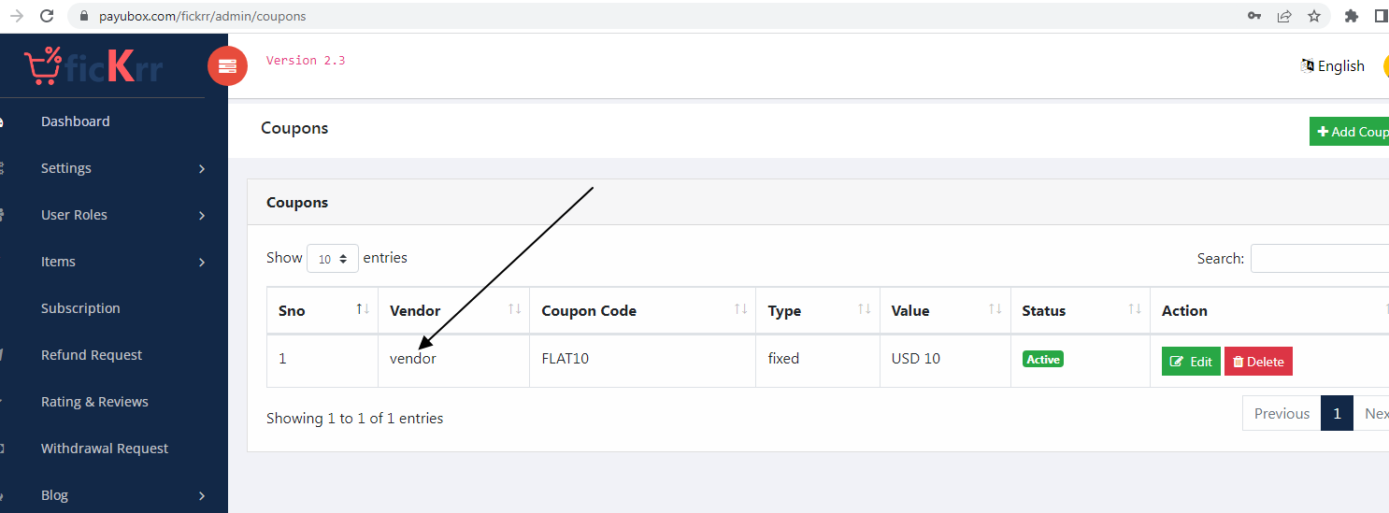Edit the FLAT10 coupon

(1191, 362)
